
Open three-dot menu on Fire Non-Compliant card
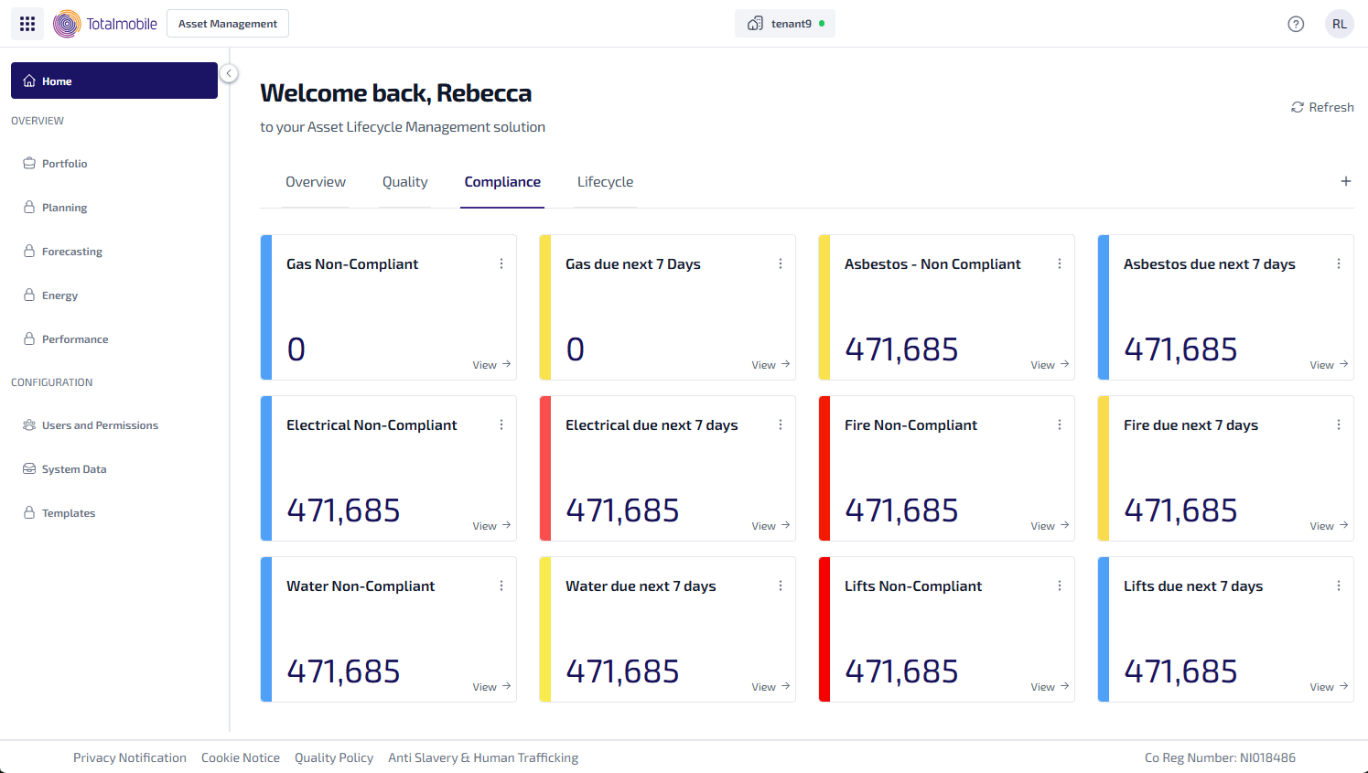(1060, 424)
